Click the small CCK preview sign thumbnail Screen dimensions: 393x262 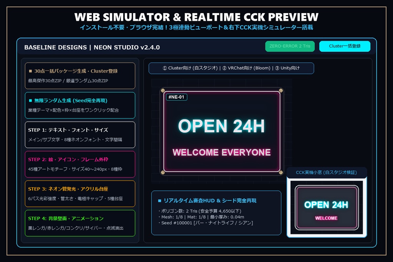(x=327, y=208)
